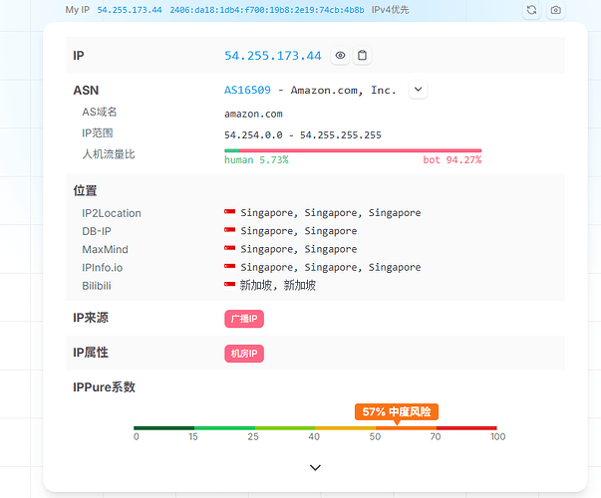Click the camera screenshot icon in the top bar
Viewport: 601px width, 498px height.
[556, 10]
